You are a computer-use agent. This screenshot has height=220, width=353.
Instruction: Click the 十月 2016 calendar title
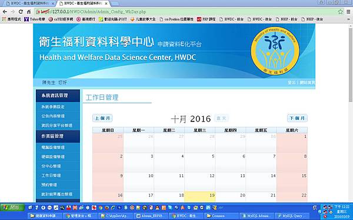point(191,119)
